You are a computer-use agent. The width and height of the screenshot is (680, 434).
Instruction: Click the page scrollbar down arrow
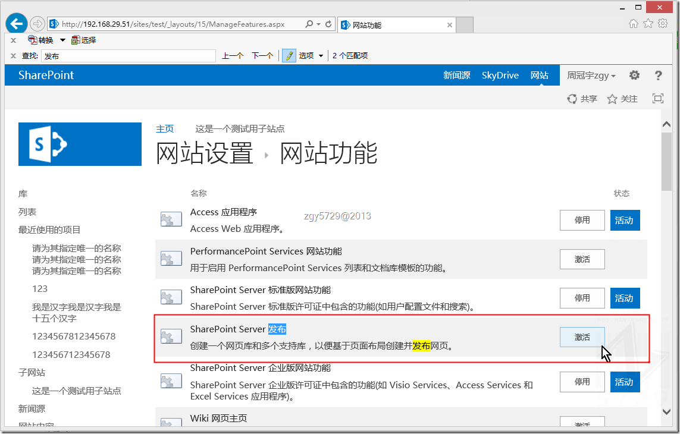coord(666,411)
